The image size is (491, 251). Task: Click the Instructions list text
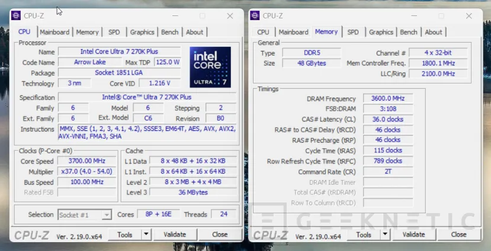pyautogui.click(x=147, y=133)
